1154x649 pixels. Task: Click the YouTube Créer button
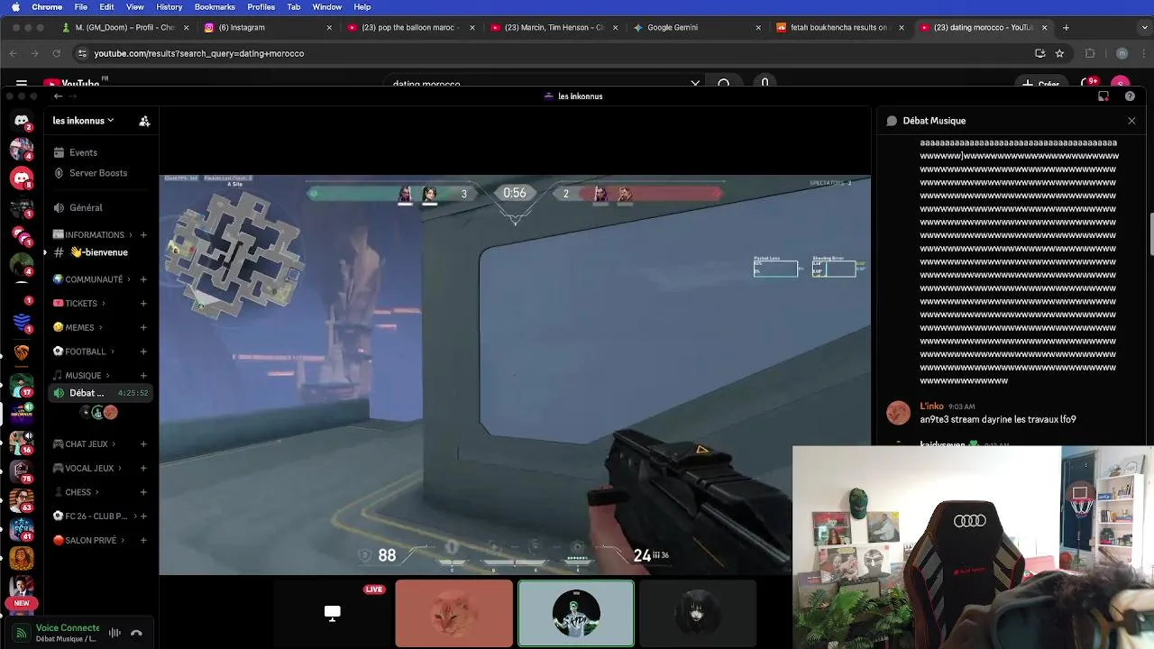click(1040, 84)
